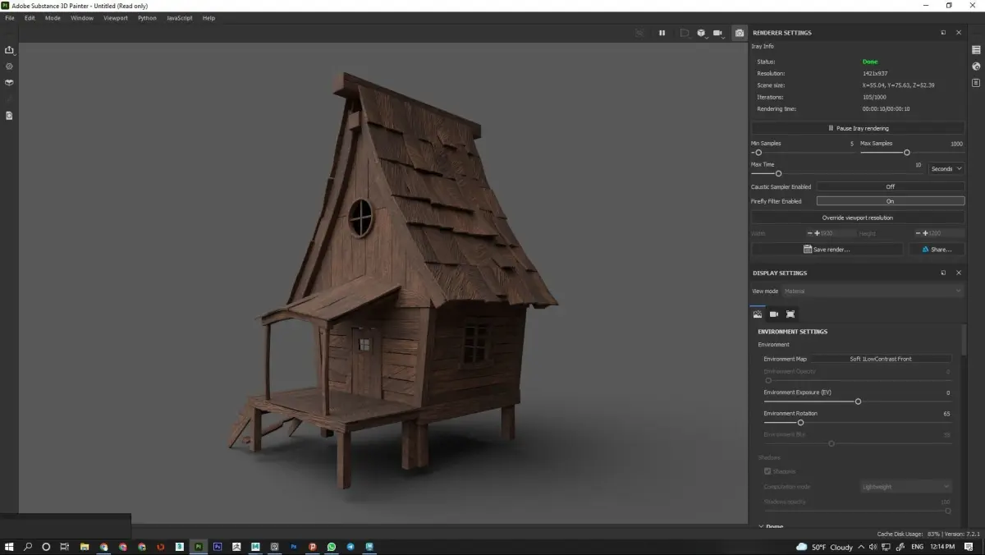
Task: Open WhatsApp from the taskbar
Action: click(x=332, y=547)
